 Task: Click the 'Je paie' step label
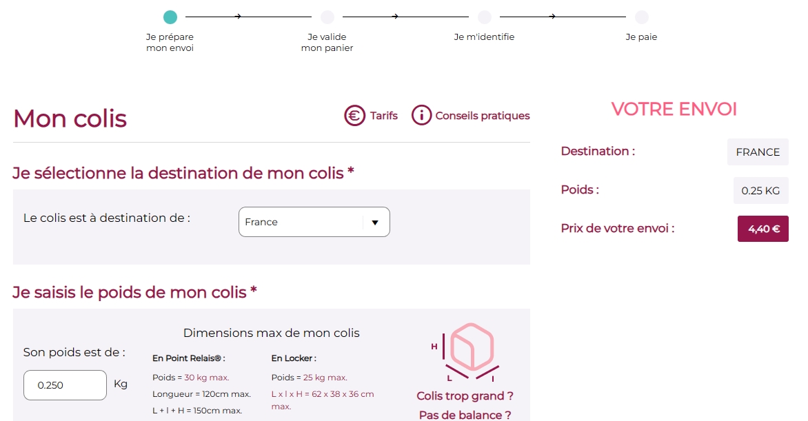[x=641, y=37]
